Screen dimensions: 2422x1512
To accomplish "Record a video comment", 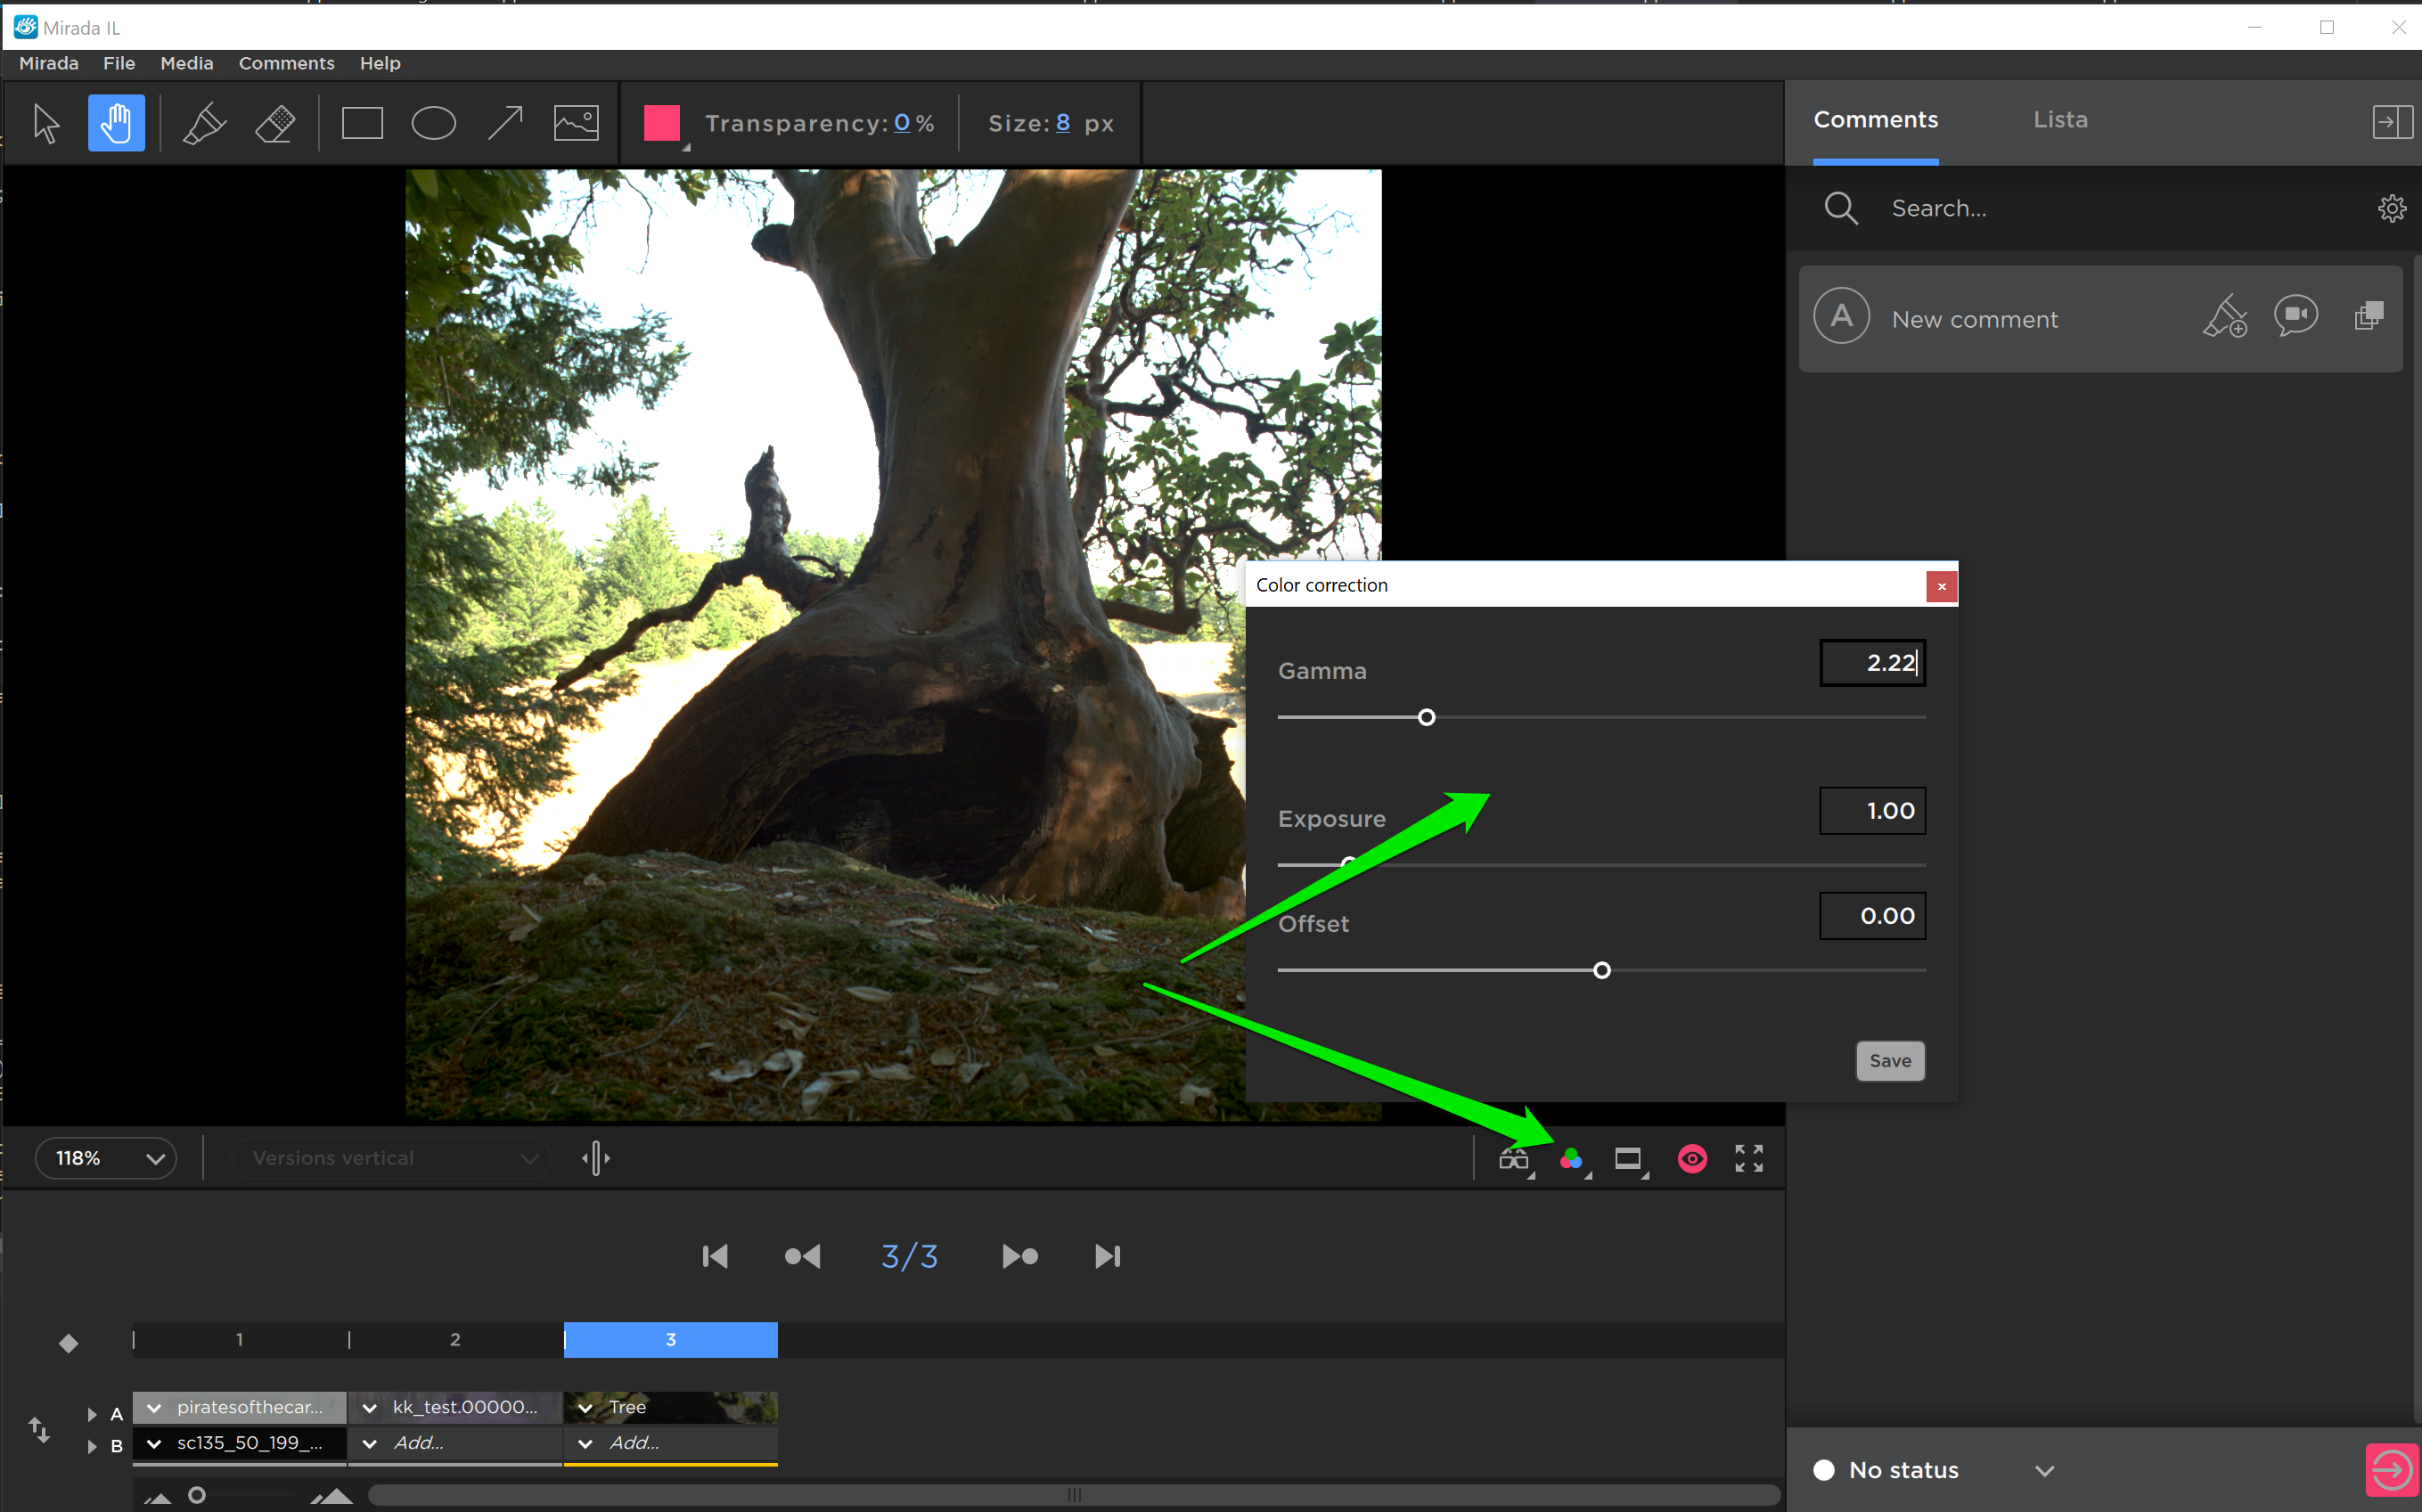I will coord(2296,316).
